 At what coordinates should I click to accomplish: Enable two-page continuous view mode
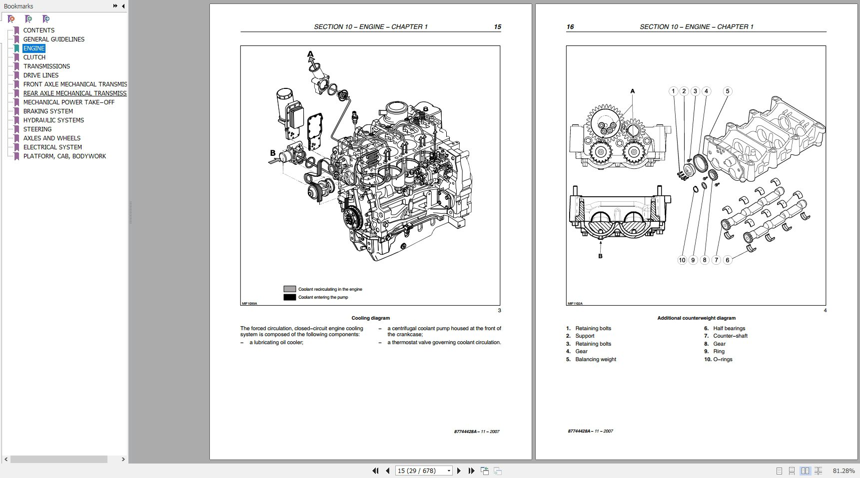coord(819,471)
